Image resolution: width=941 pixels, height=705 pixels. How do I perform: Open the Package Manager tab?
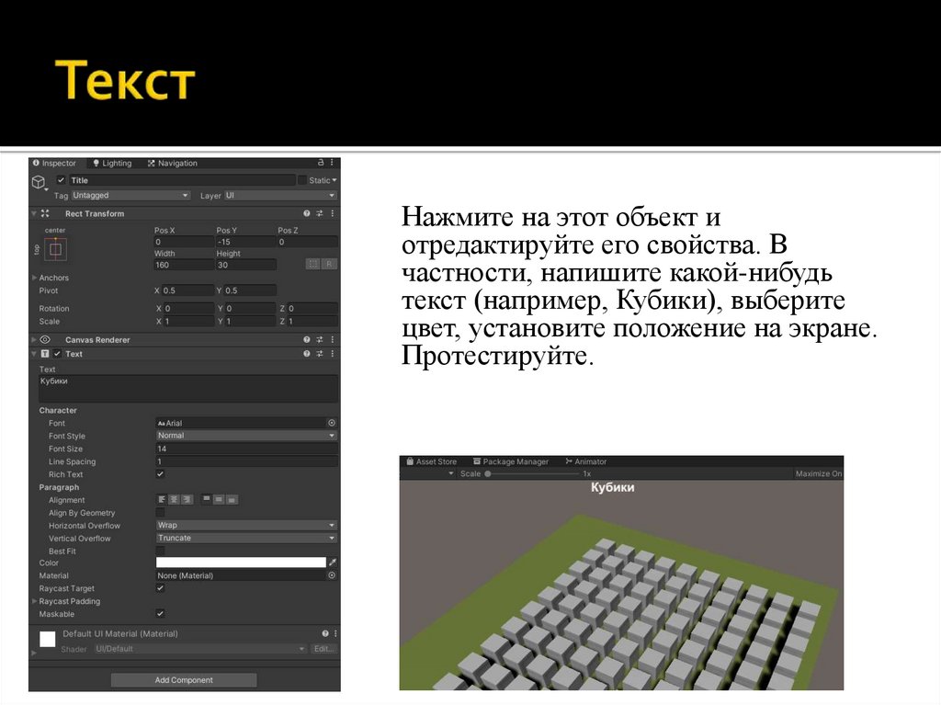click(x=511, y=461)
